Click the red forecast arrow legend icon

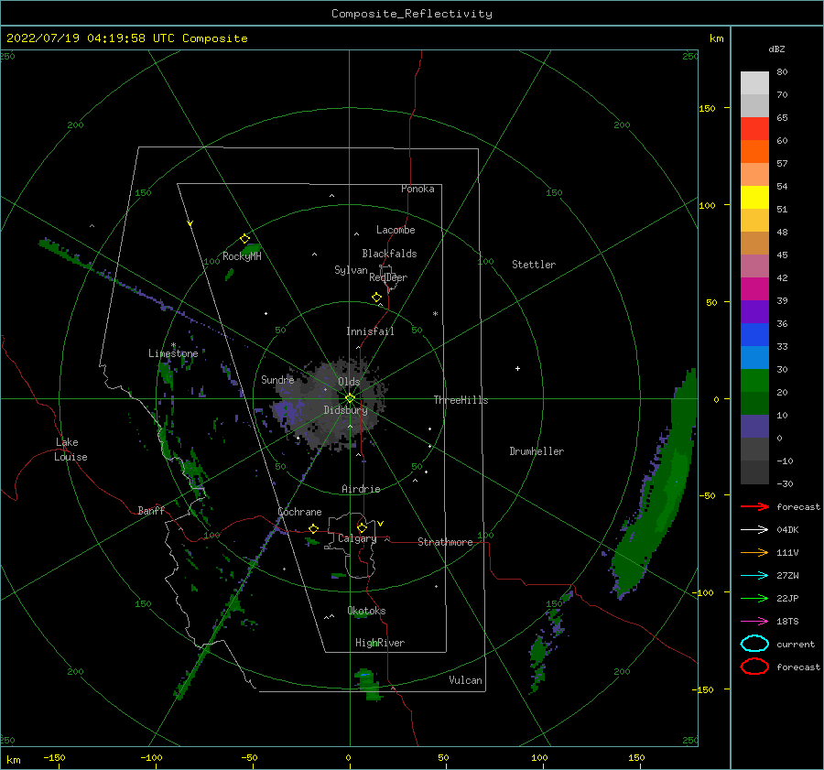point(754,506)
